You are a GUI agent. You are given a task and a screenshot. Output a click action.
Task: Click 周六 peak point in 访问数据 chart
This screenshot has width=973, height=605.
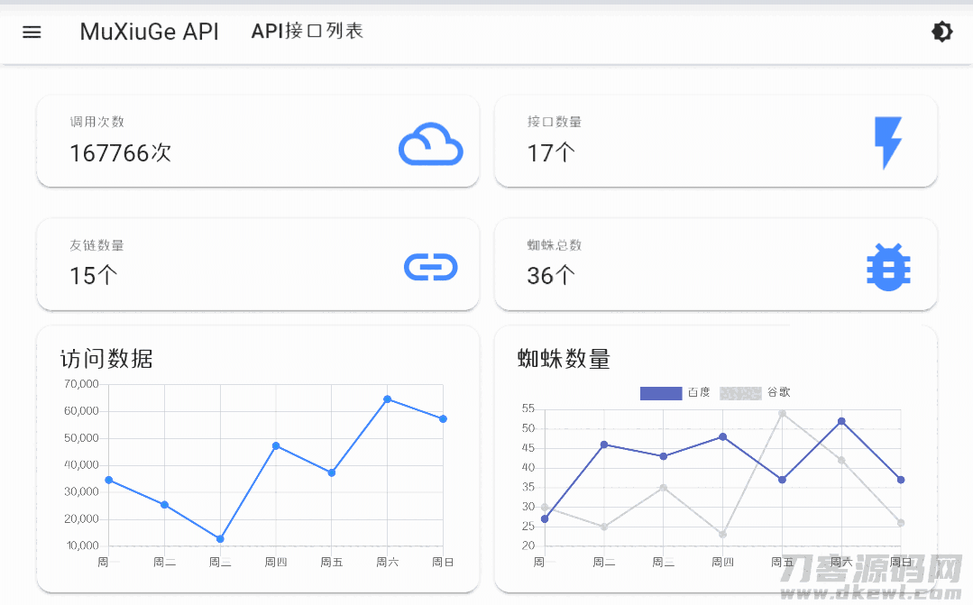point(387,399)
